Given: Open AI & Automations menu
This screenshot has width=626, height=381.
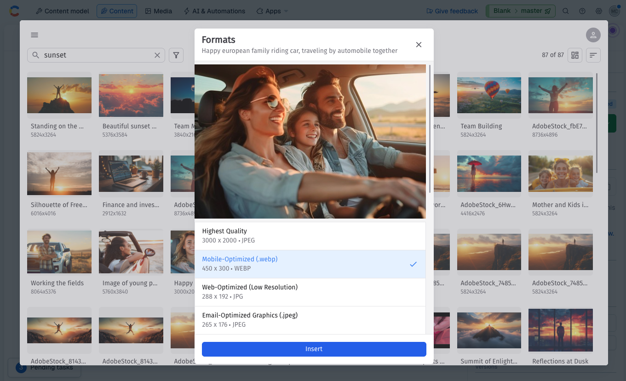Looking at the screenshot, I should pos(214,11).
